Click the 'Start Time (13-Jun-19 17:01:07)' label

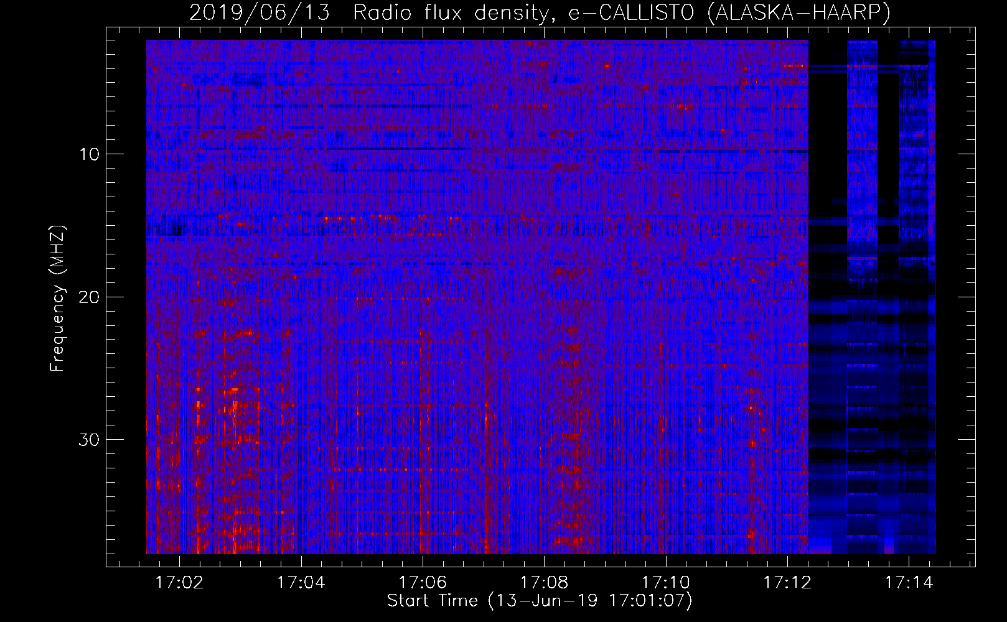point(540,601)
